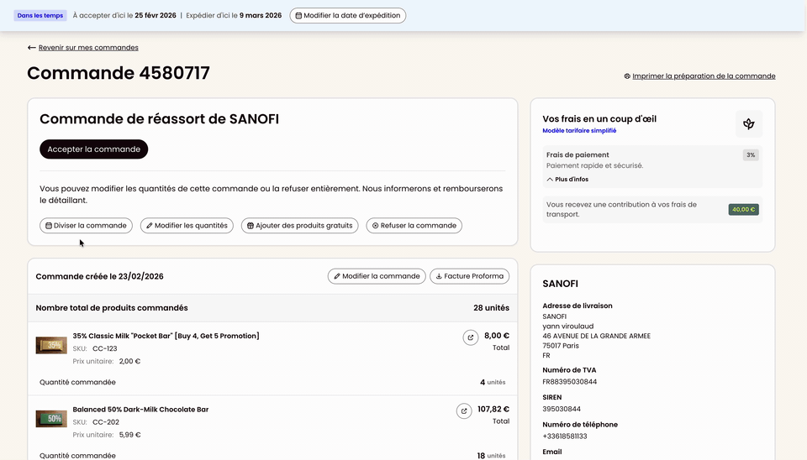The height and width of the screenshot is (460, 807).
Task: Click SKU value CC-202
Action: (x=106, y=422)
